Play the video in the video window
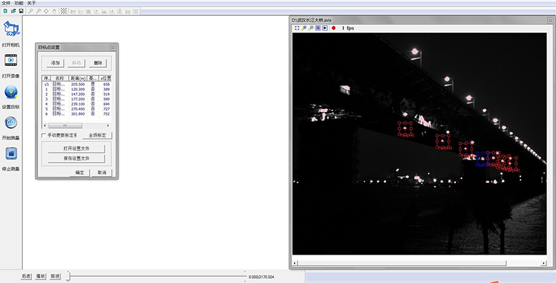Screen dimensions: 556x283 pyautogui.click(x=325, y=28)
